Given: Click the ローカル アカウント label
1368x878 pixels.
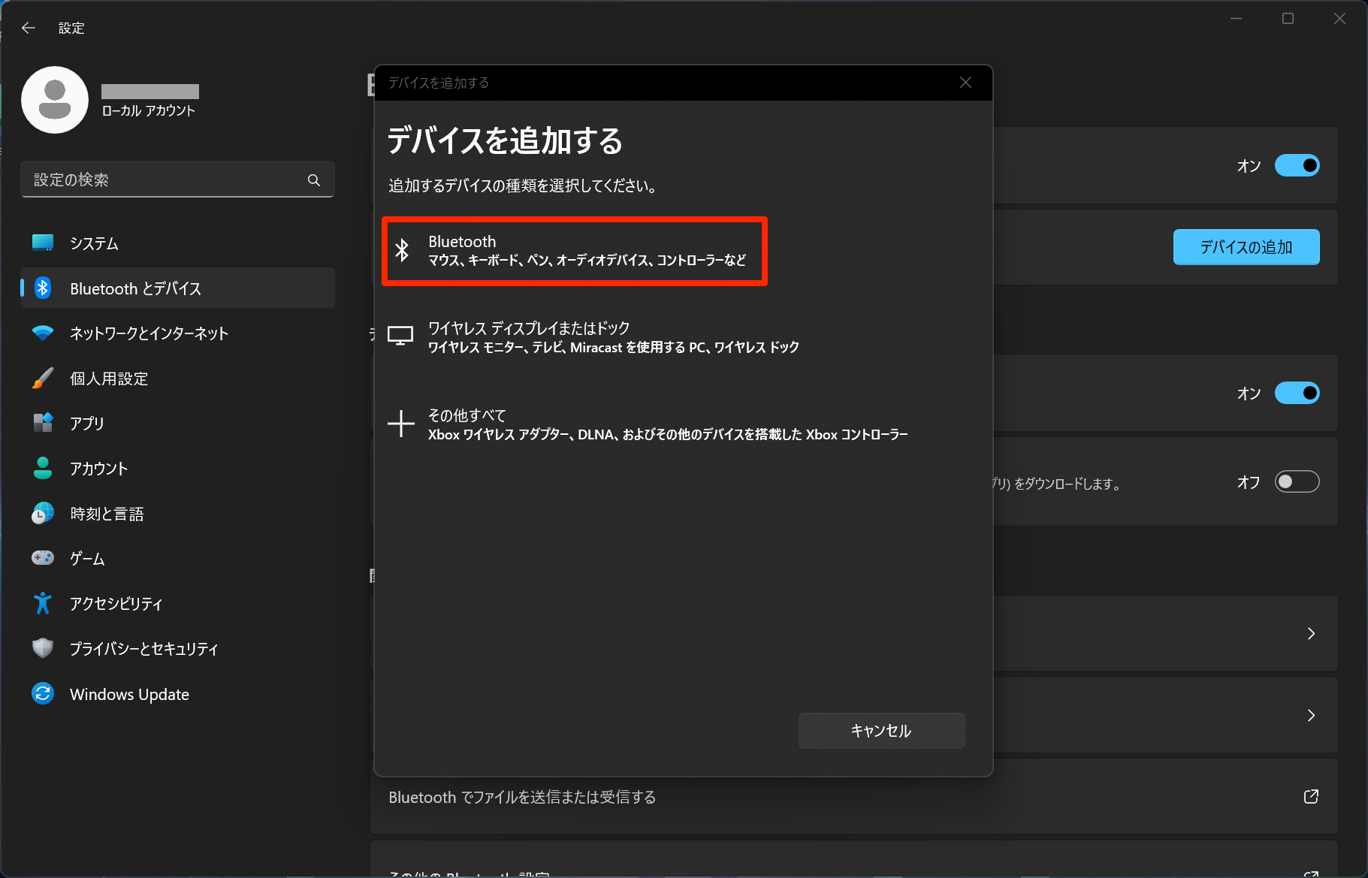Looking at the screenshot, I should click(x=149, y=110).
